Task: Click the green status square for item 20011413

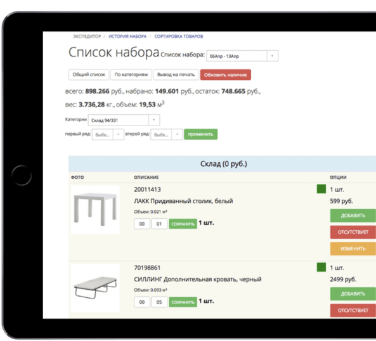Action: tap(321, 189)
